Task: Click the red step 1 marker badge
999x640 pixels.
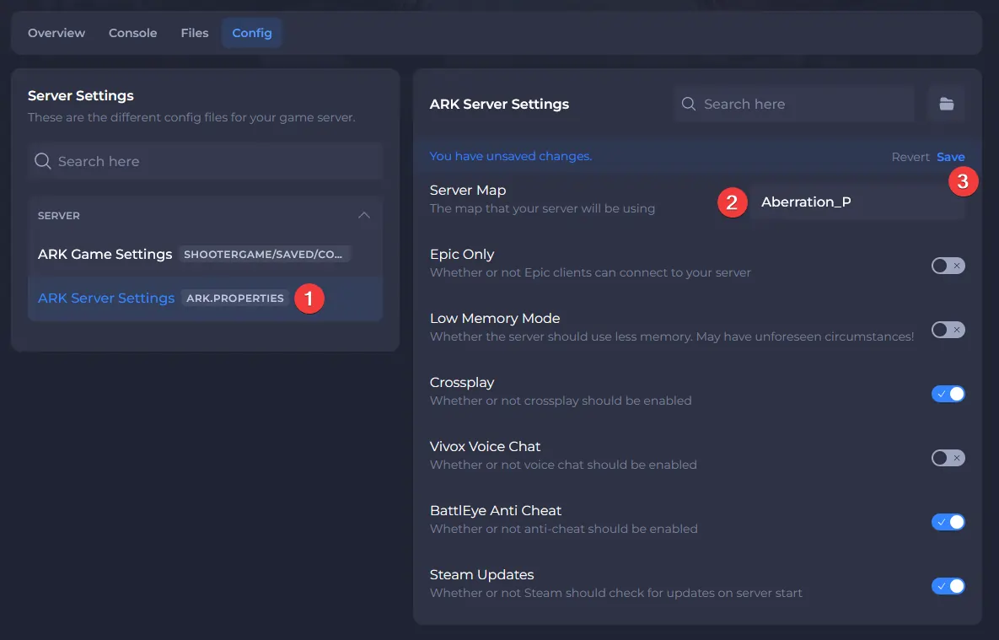Action: (309, 298)
